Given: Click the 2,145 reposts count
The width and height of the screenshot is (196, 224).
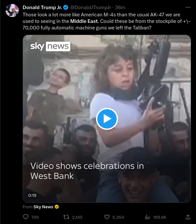Looking at the screenshot, I should click(x=77, y=217).
